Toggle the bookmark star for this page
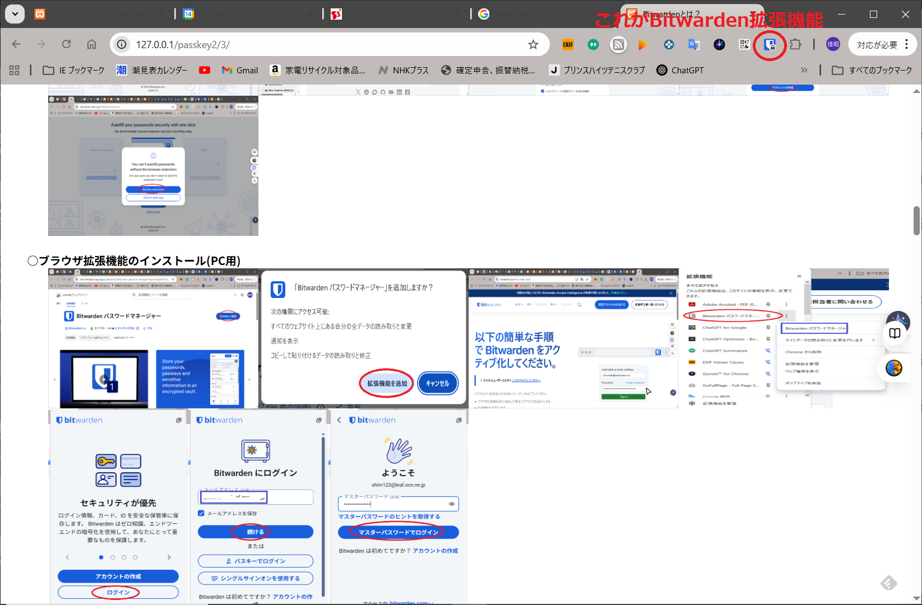 pos(533,45)
